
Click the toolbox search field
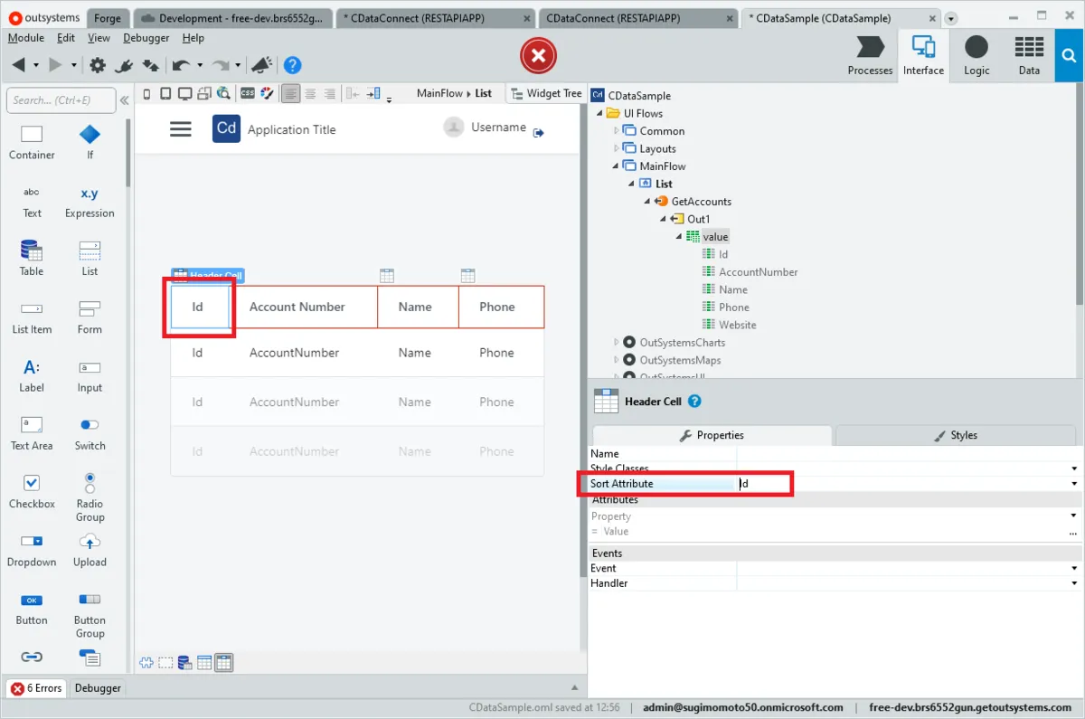61,100
